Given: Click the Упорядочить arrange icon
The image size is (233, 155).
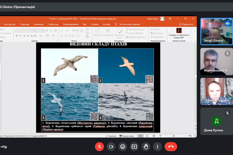Looking at the screenshot, I should pos(108,32).
